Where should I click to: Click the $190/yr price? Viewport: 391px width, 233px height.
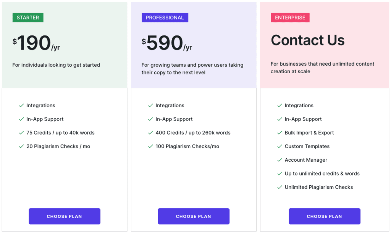[36, 43]
